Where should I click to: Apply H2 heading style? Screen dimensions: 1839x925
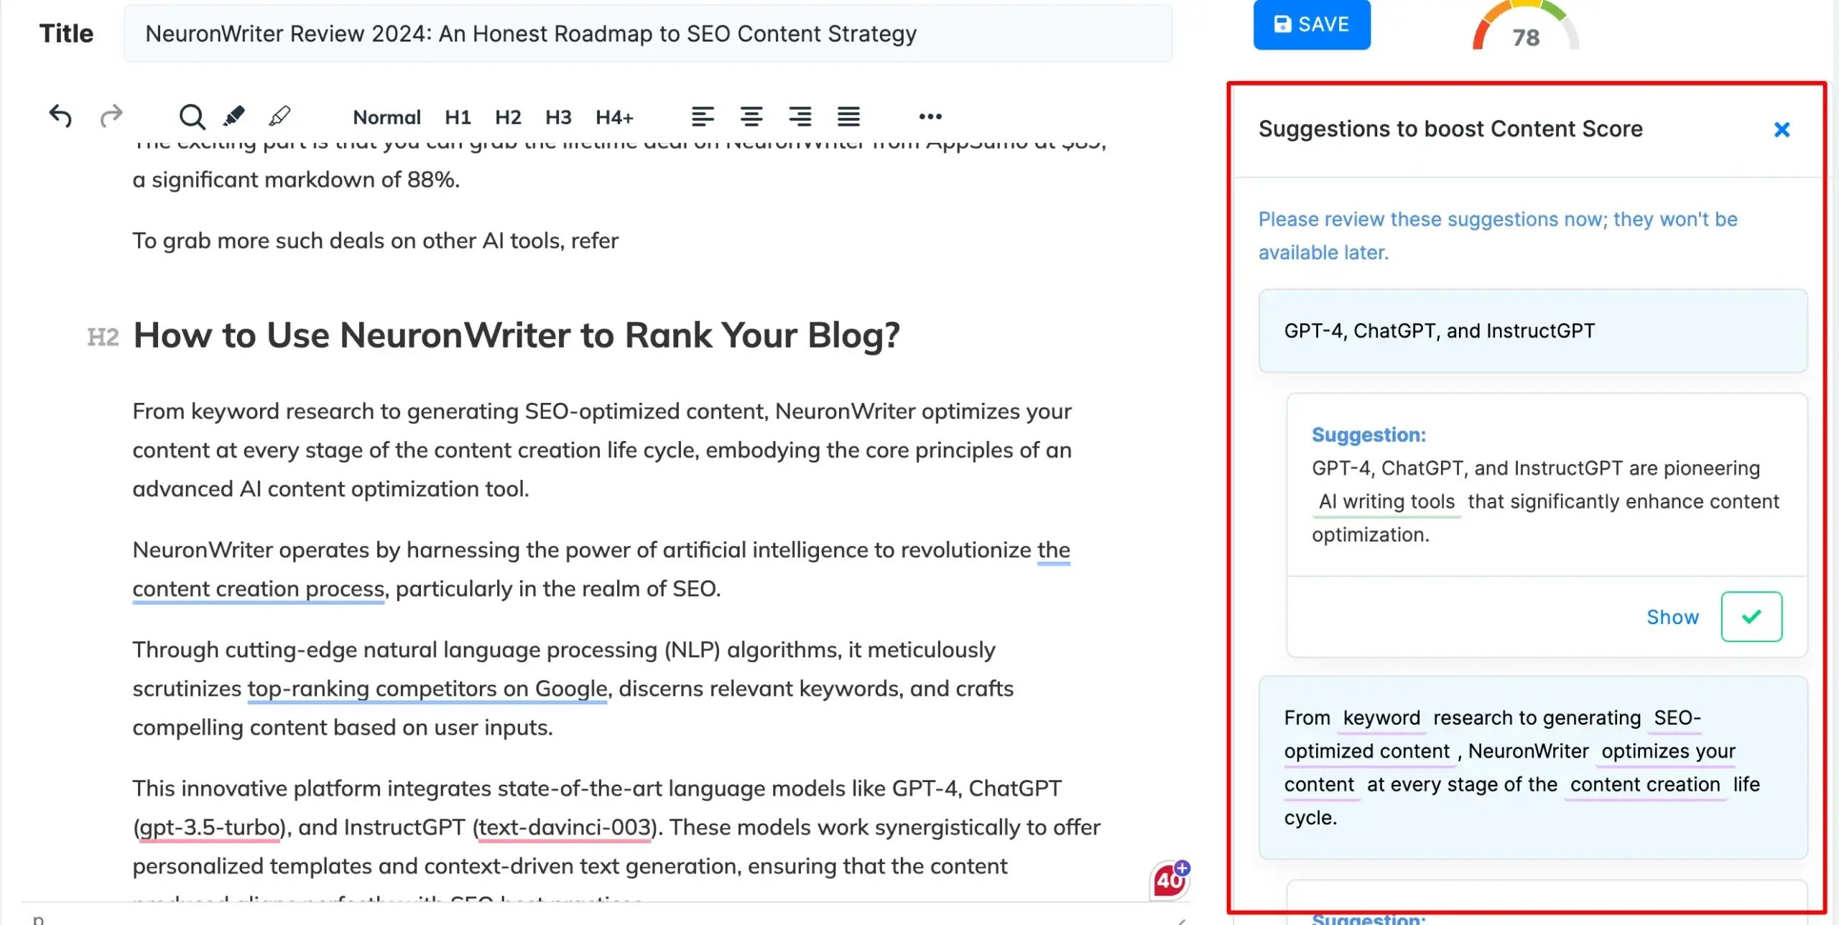pyautogui.click(x=508, y=117)
